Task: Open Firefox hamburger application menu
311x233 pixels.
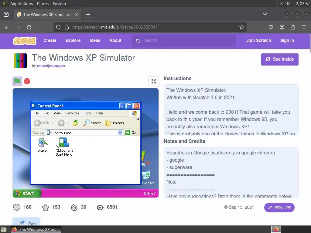Action: pyautogui.click(x=304, y=27)
